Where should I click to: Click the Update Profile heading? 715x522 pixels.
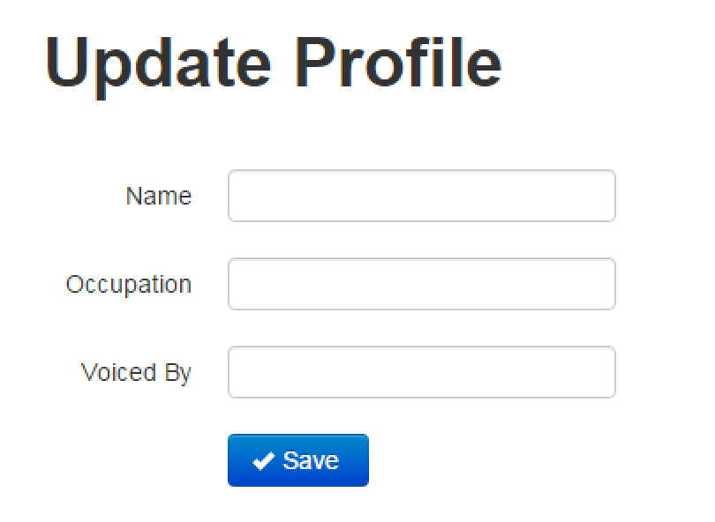pos(274,63)
